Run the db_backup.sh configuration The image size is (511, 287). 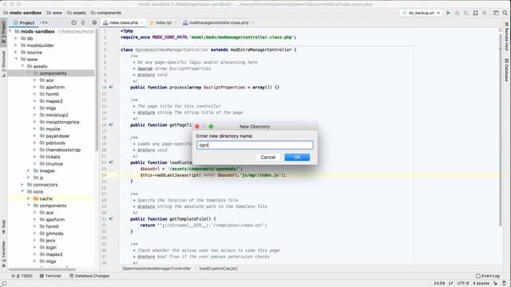pyautogui.click(x=449, y=13)
